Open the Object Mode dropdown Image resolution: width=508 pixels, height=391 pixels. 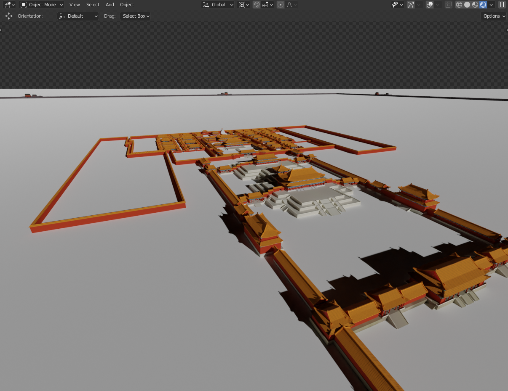42,5
